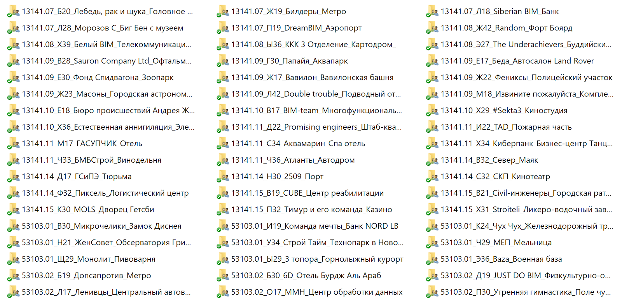The width and height of the screenshot is (622, 302).
Task: Click folder icon of 13141.07_Ж19_Билдеры_Метро
Action: [x=223, y=12]
